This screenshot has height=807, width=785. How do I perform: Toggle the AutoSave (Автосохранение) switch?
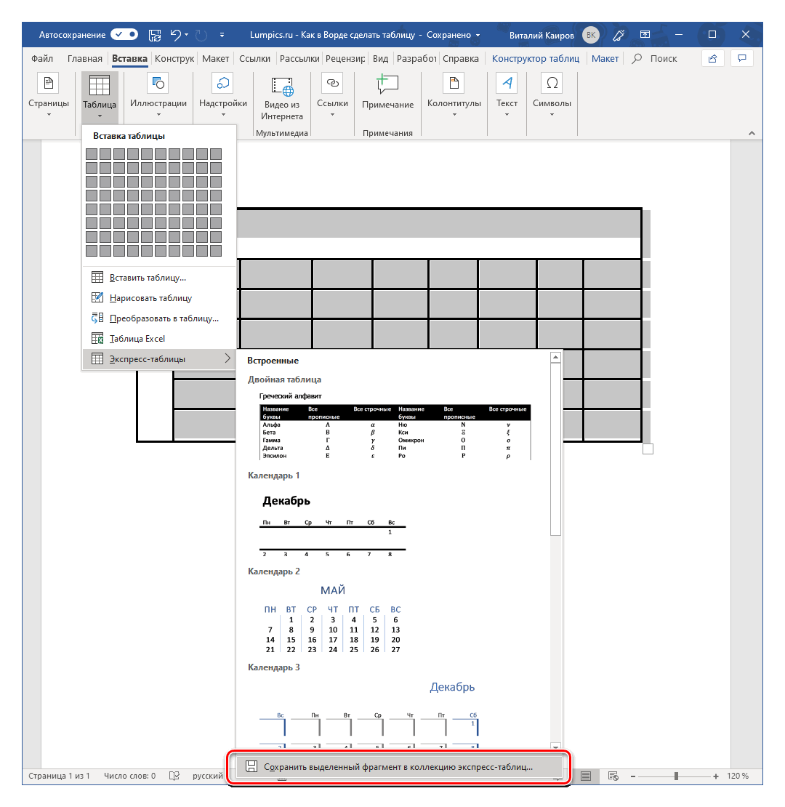click(124, 34)
